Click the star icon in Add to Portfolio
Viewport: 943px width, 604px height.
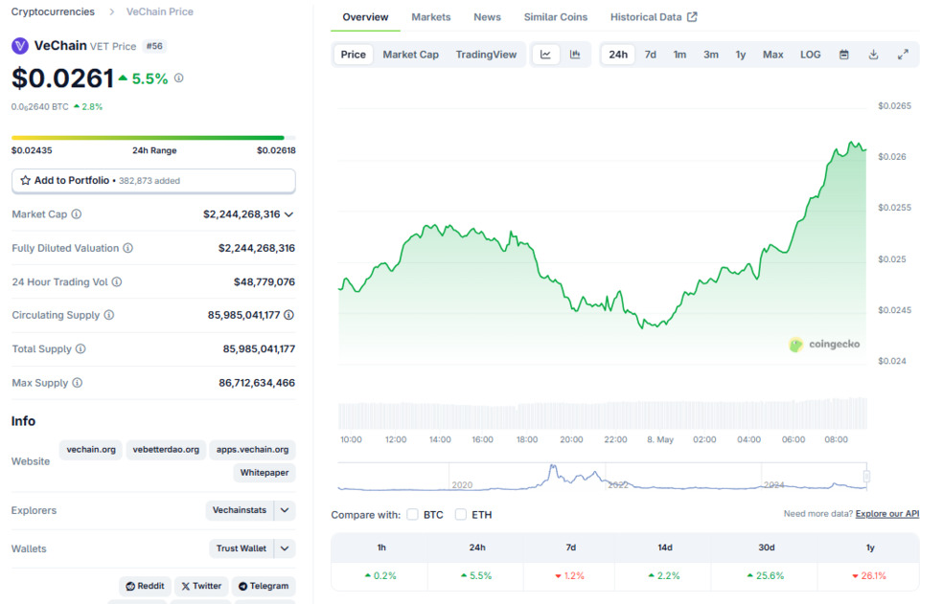[x=25, y=180]
